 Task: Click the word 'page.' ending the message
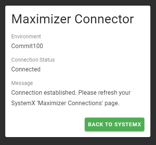tap(112, 103)
